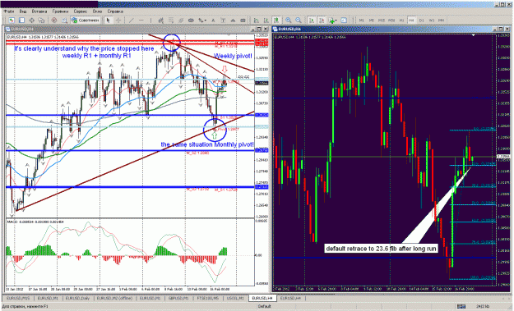Toggle chart auto scroll
The width and height of the screenshot is (514, 311).
click(312, 21)
